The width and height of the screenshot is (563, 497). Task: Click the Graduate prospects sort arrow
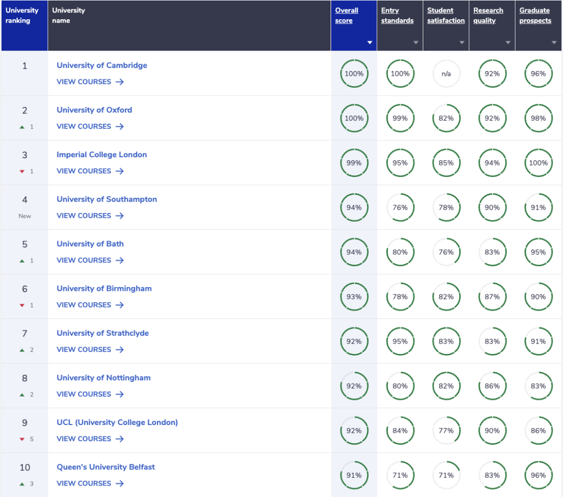[554, 43]
